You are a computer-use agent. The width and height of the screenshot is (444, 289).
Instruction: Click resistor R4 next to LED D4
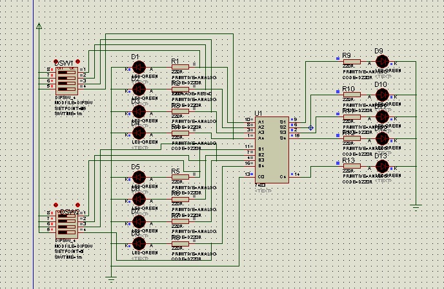[x=181, y=133]
